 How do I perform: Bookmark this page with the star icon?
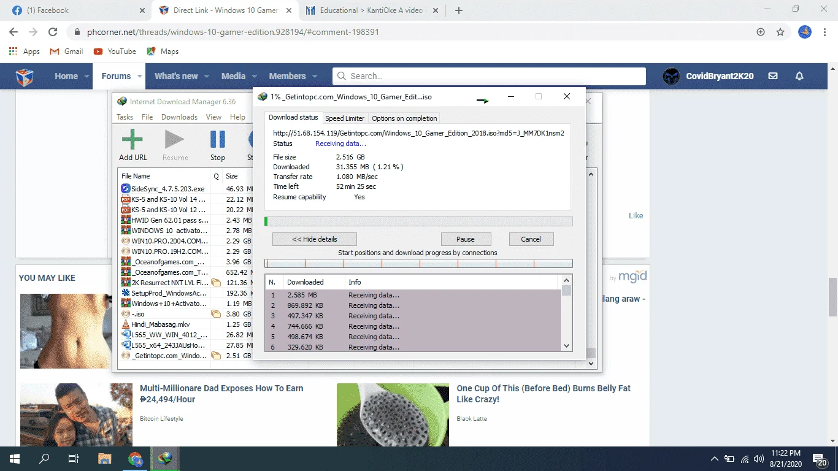[x=780, y=32]
